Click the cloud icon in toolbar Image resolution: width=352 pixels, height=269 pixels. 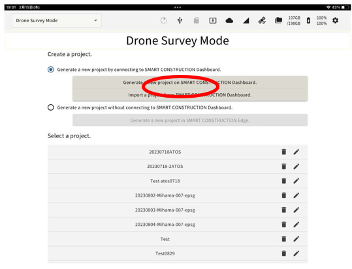pos(229,21)
